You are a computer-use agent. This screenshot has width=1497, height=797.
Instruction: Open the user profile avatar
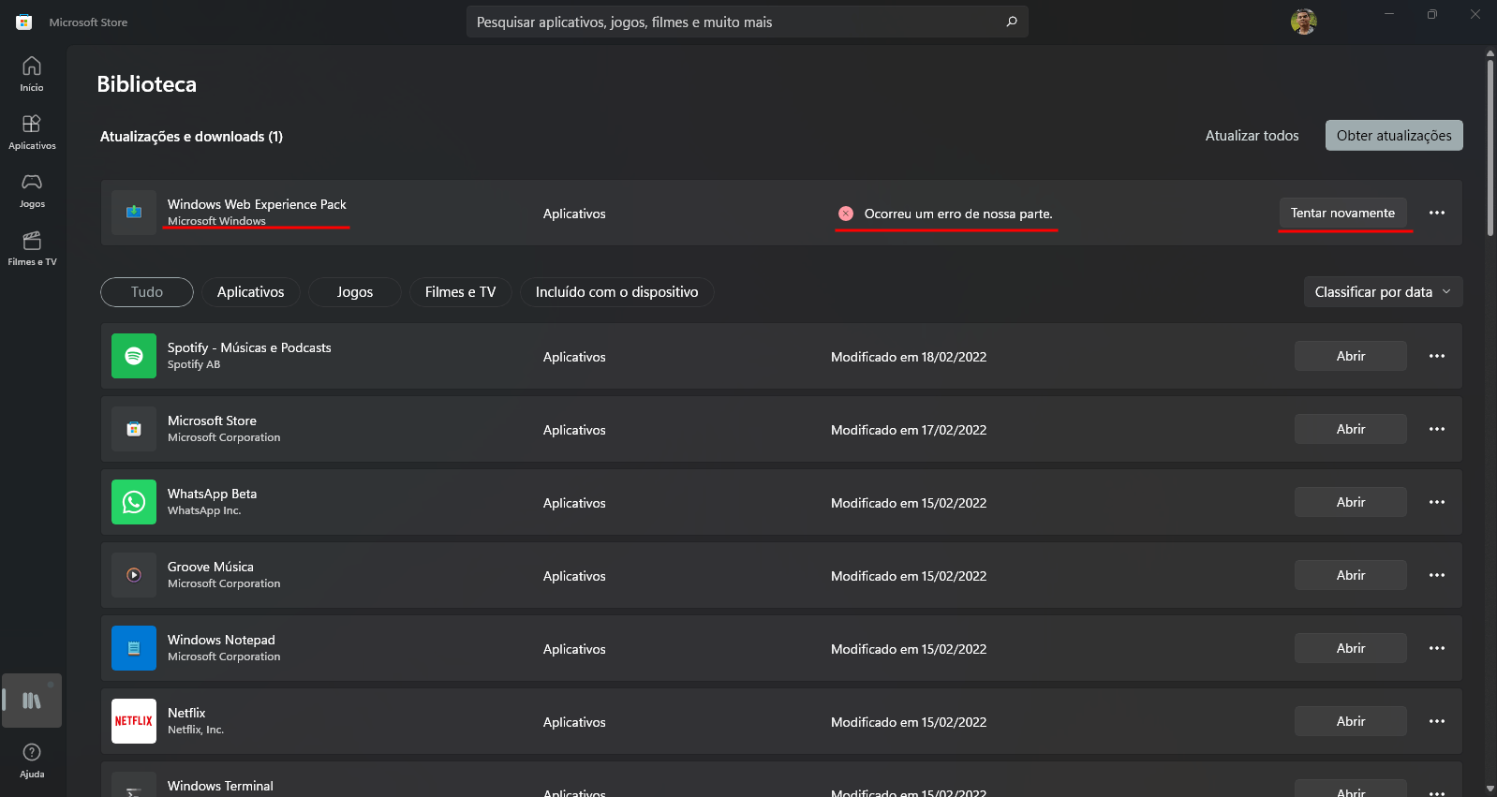[x=1303, y=22]
